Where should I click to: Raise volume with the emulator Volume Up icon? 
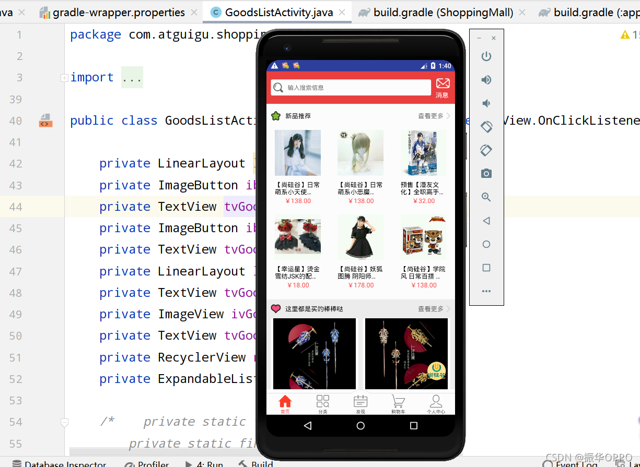(486, 80)
